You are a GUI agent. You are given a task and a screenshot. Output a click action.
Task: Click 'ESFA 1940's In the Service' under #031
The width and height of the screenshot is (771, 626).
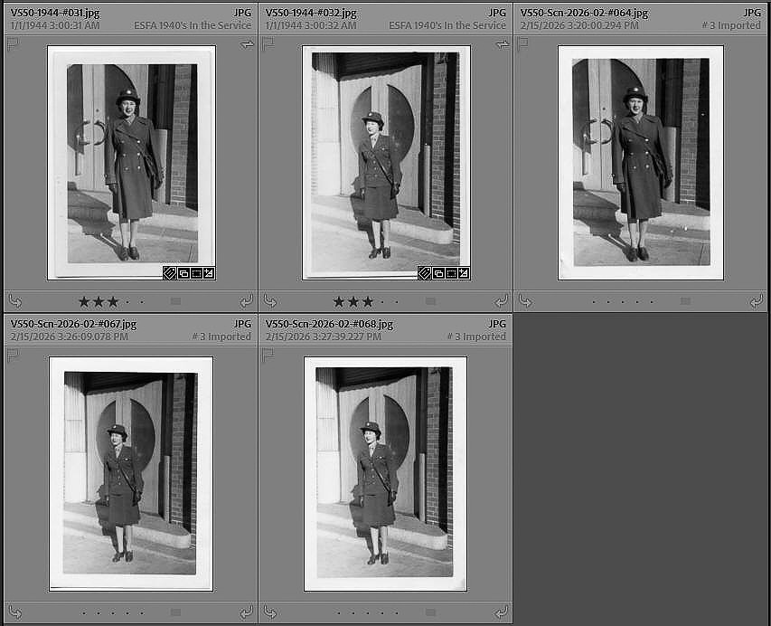click(x=193, y=25)
